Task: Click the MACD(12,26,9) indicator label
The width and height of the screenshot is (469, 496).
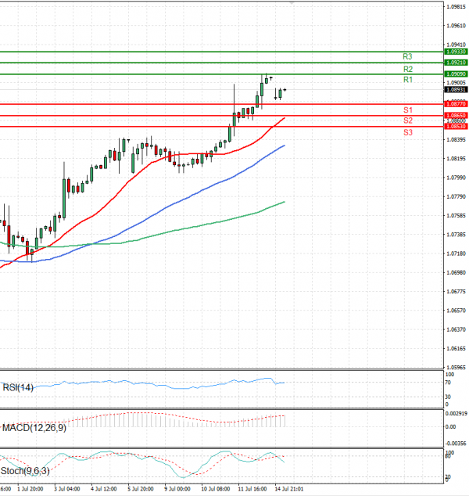Action: pyautogui.click(x=34, y=428)
